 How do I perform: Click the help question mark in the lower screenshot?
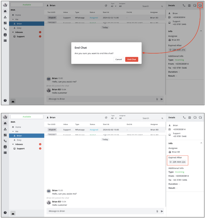pos(5,212)
